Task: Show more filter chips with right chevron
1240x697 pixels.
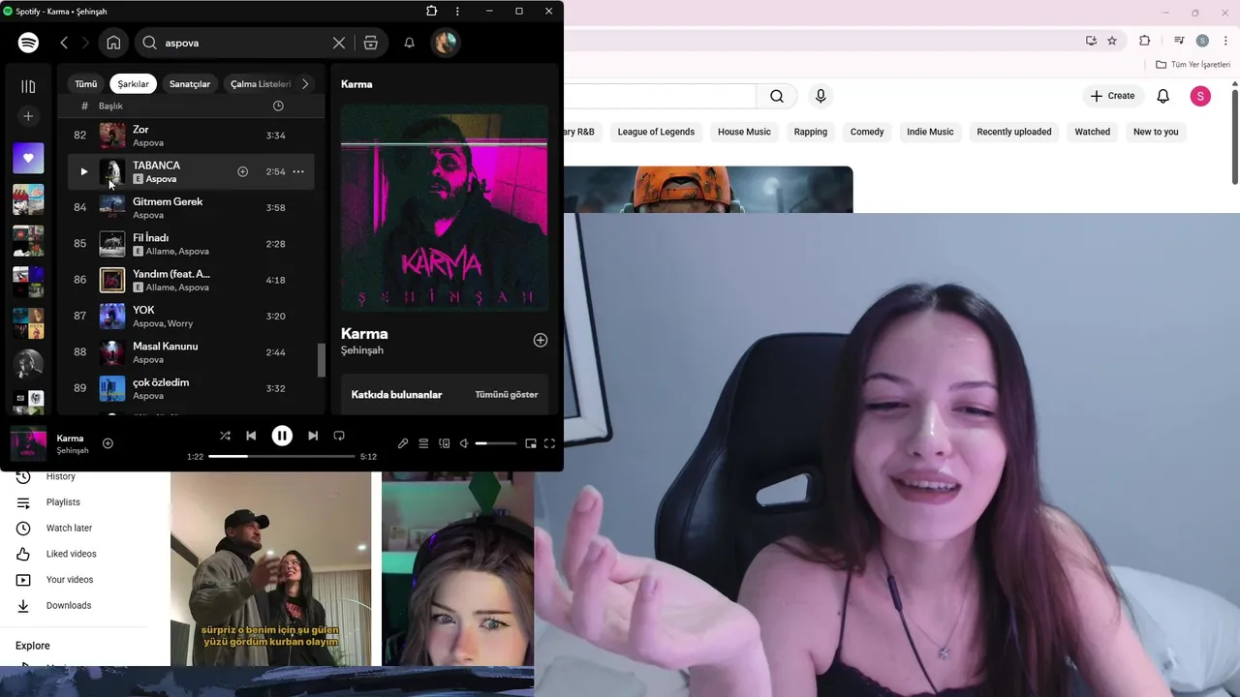Action: [x=305, y=84]
